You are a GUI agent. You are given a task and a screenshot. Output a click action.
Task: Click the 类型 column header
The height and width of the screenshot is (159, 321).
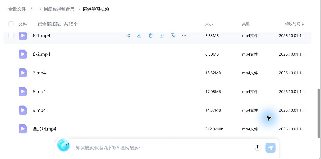(x=246, y=24)
